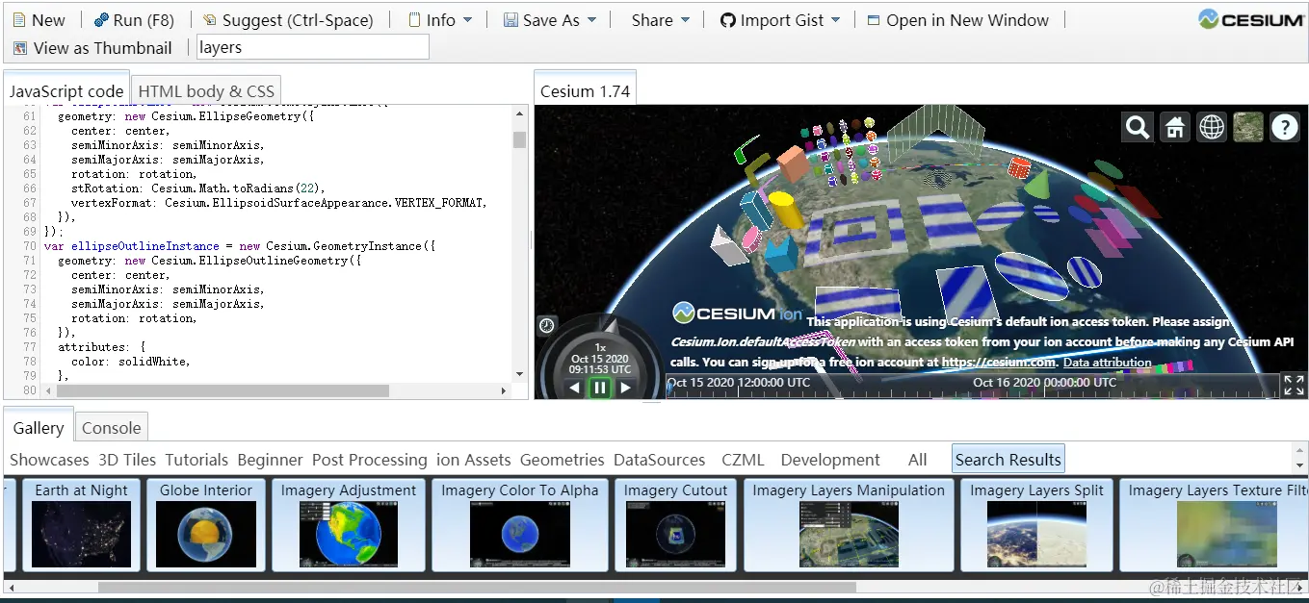The image size is (1309, 603).
Task: Open the Info dropdown menu
Action: click(439, 20)
